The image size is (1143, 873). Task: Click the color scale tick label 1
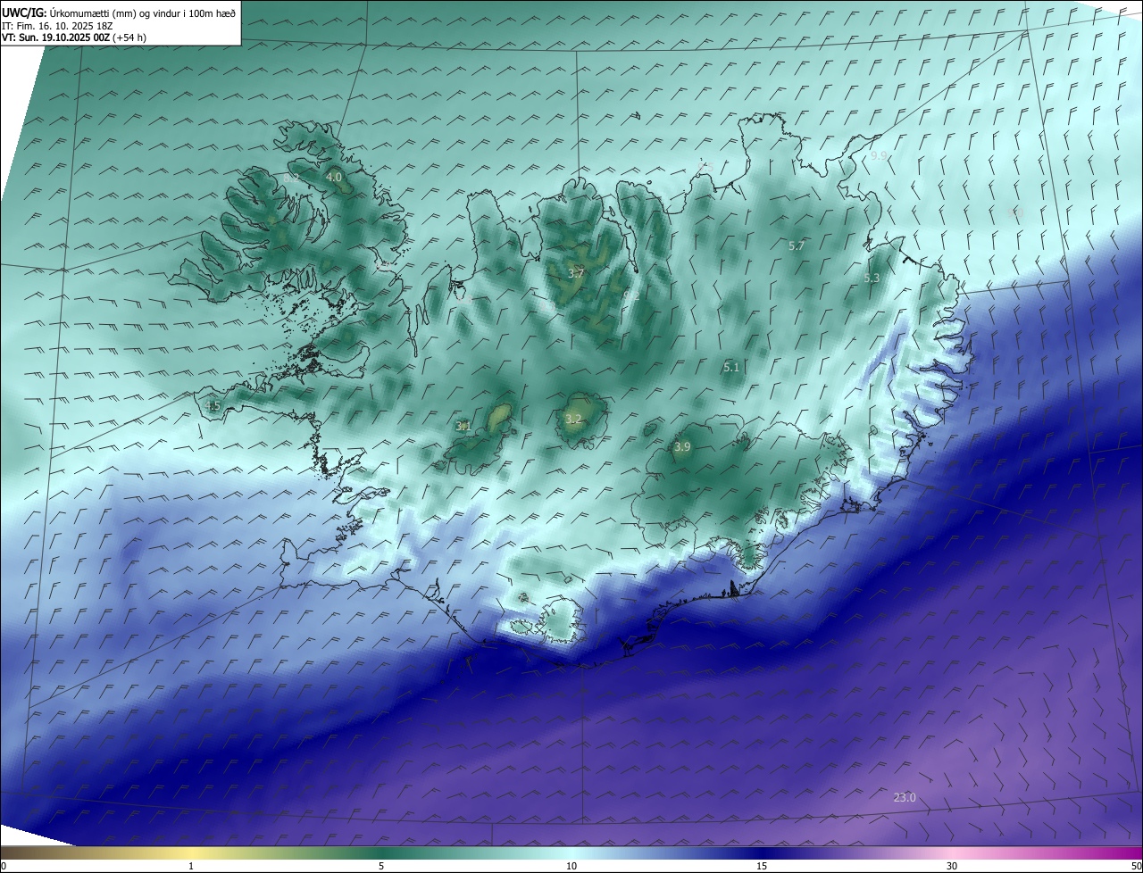191,866
